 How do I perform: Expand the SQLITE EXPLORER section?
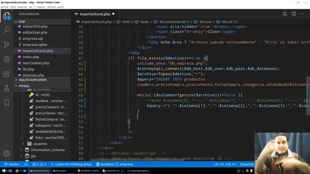[42, 80]
